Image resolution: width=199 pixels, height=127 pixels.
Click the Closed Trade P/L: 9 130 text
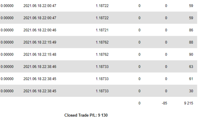(86, 115)
